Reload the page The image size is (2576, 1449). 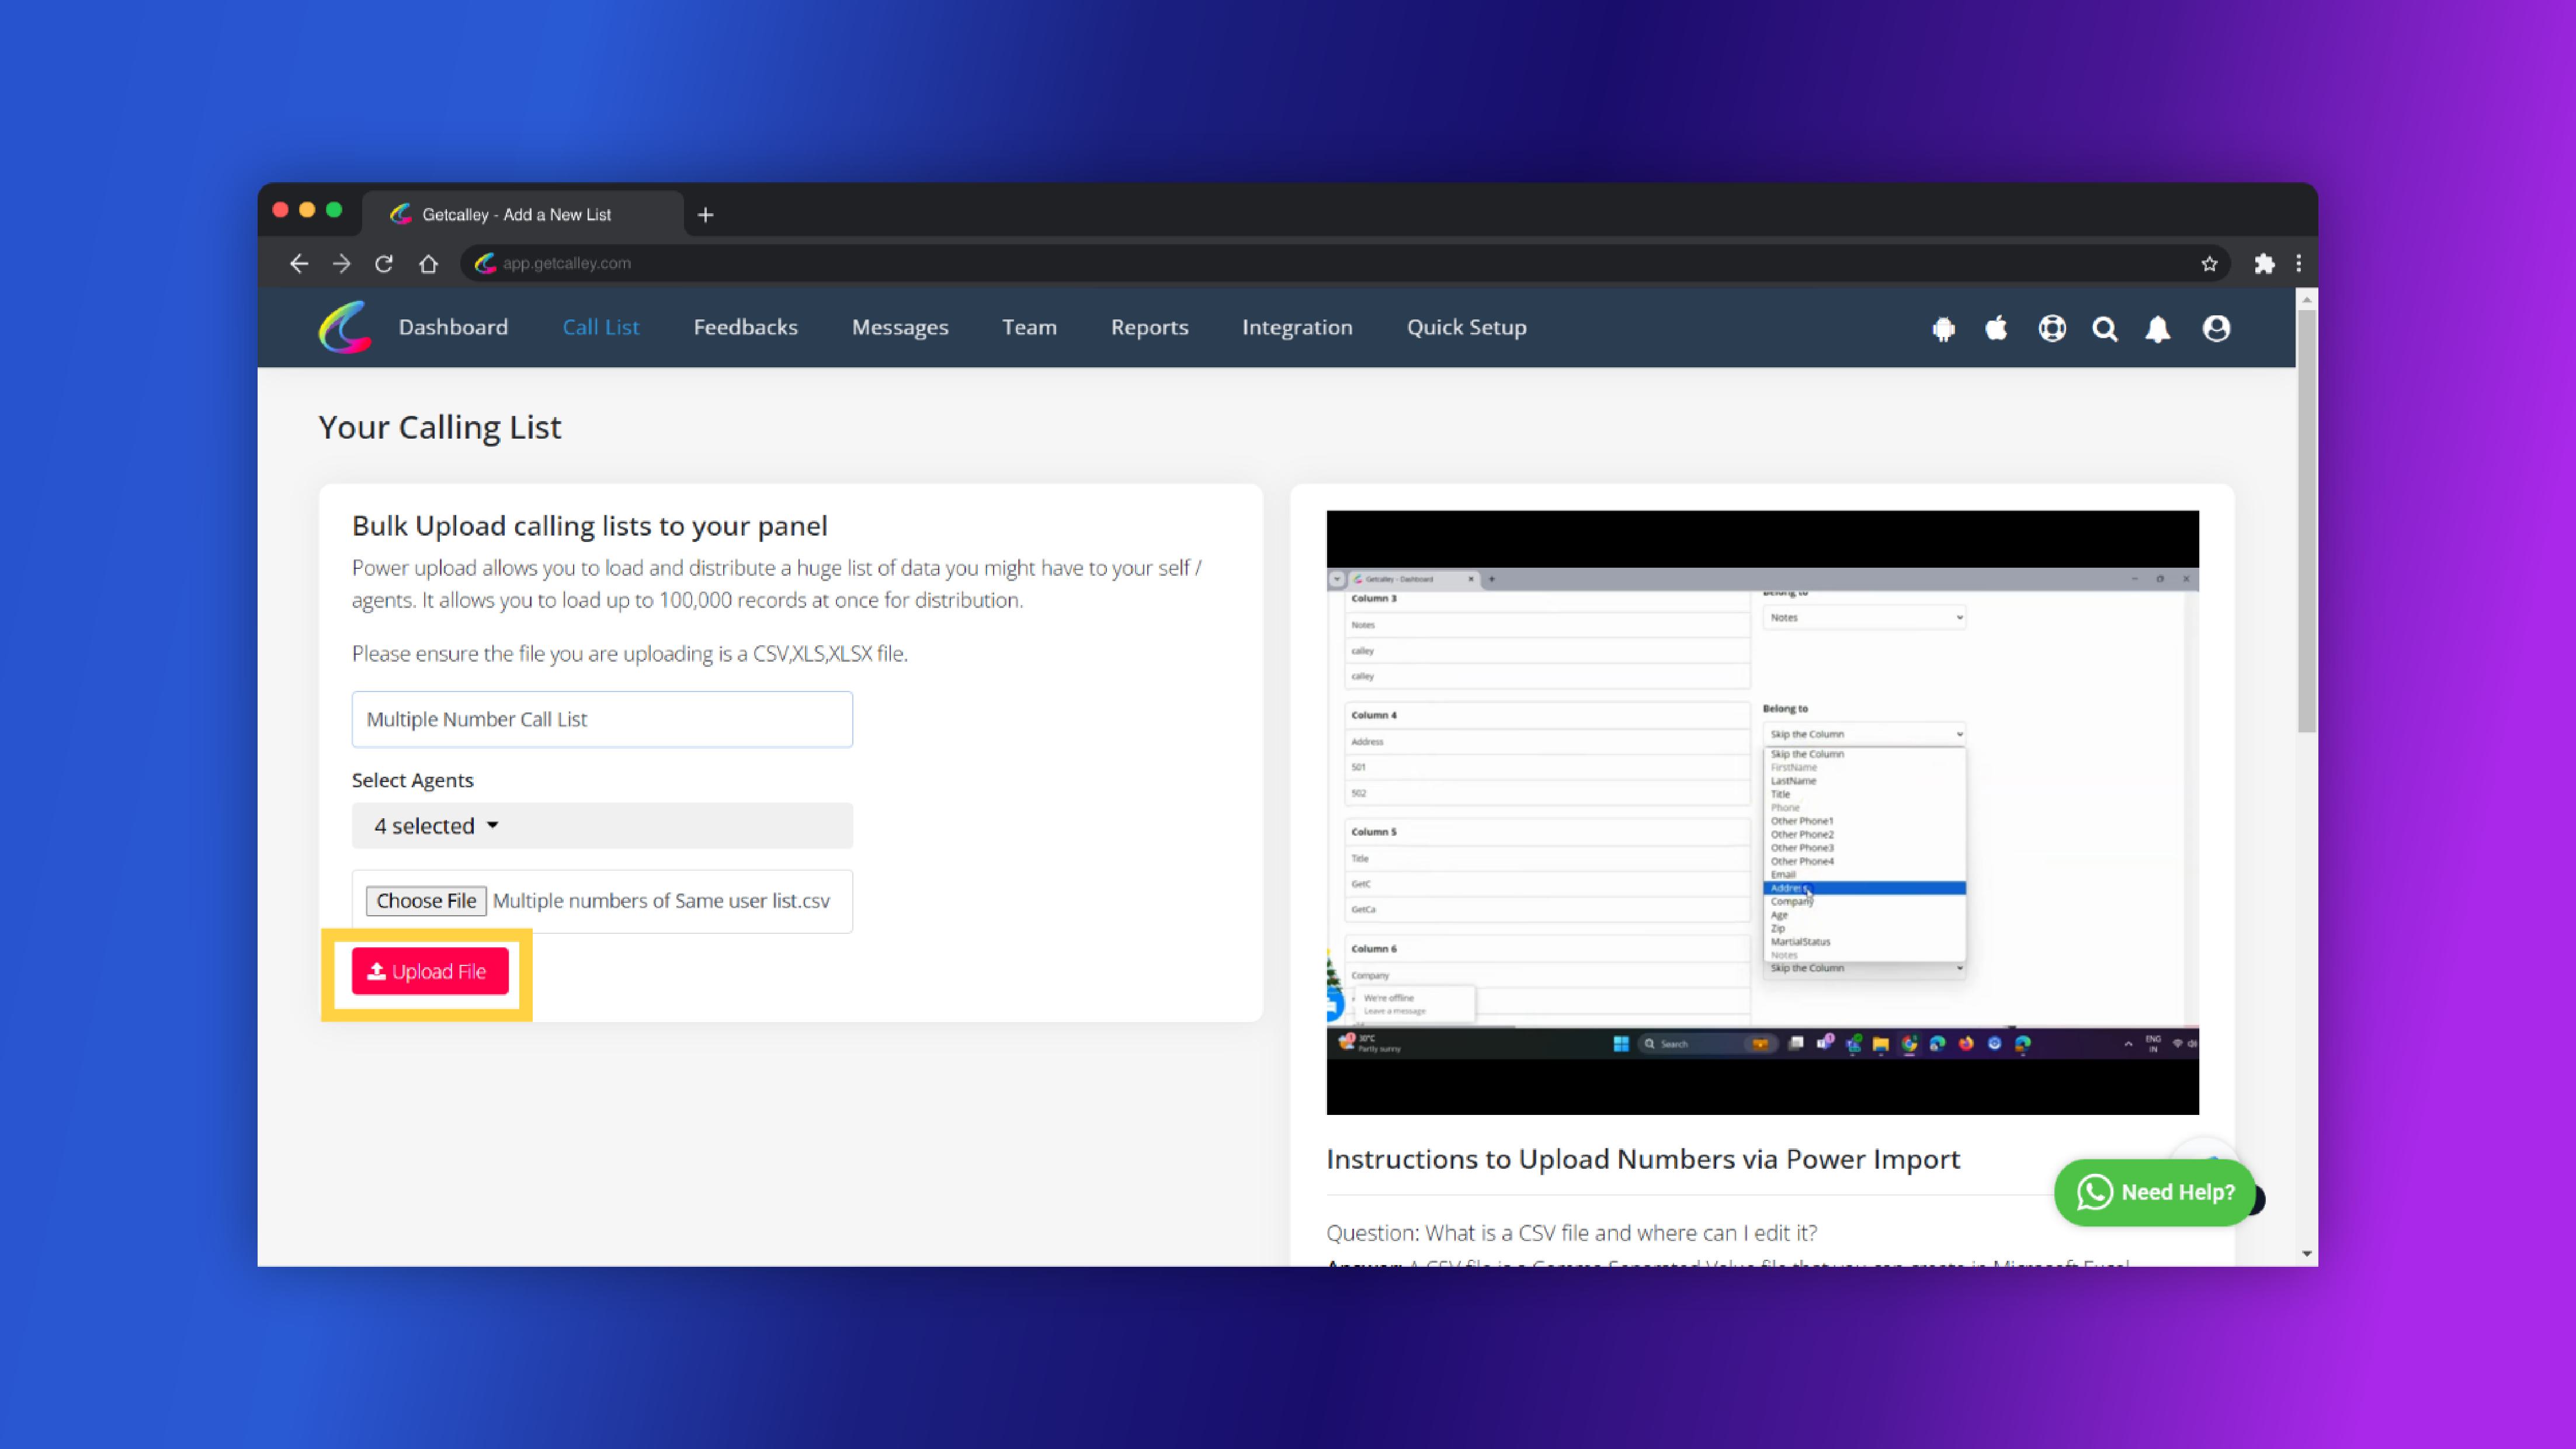pyautogui.click(x=384, y=263)
